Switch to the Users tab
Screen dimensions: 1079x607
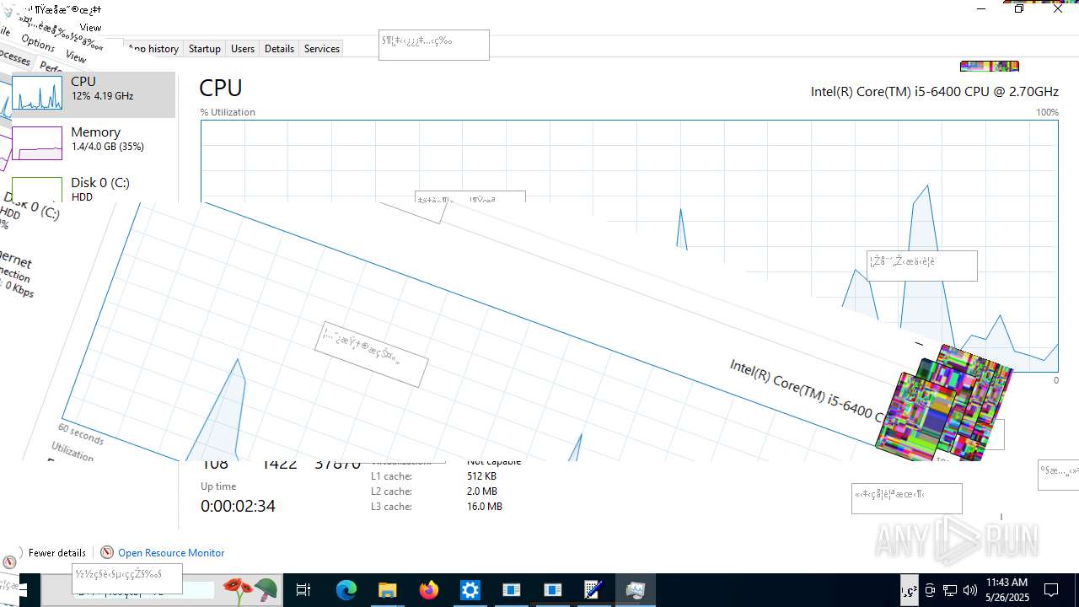pos(243,49)
